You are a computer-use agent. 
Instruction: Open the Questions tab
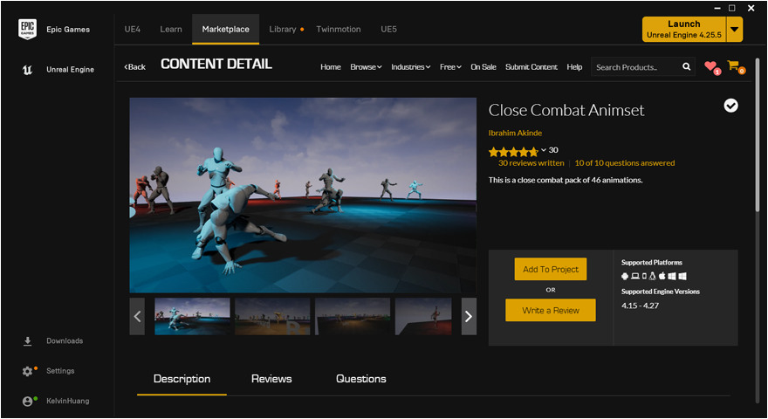(361, 379)
